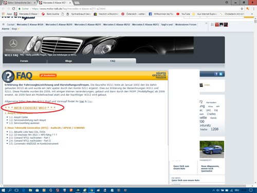Screen dimensions: 257x193
Task: Open File Explorer from the taskbar
Action: 30,190
